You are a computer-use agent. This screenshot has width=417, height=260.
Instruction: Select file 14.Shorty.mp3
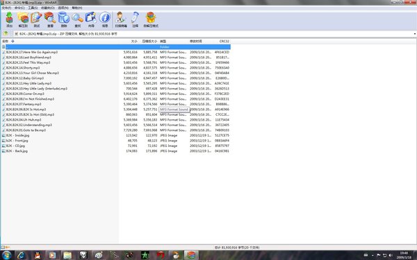point(23,68)
